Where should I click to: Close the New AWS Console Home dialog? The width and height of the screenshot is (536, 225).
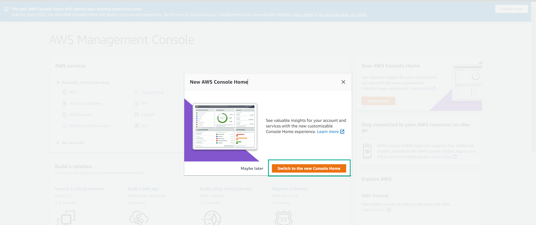click(x=343, y=82)
